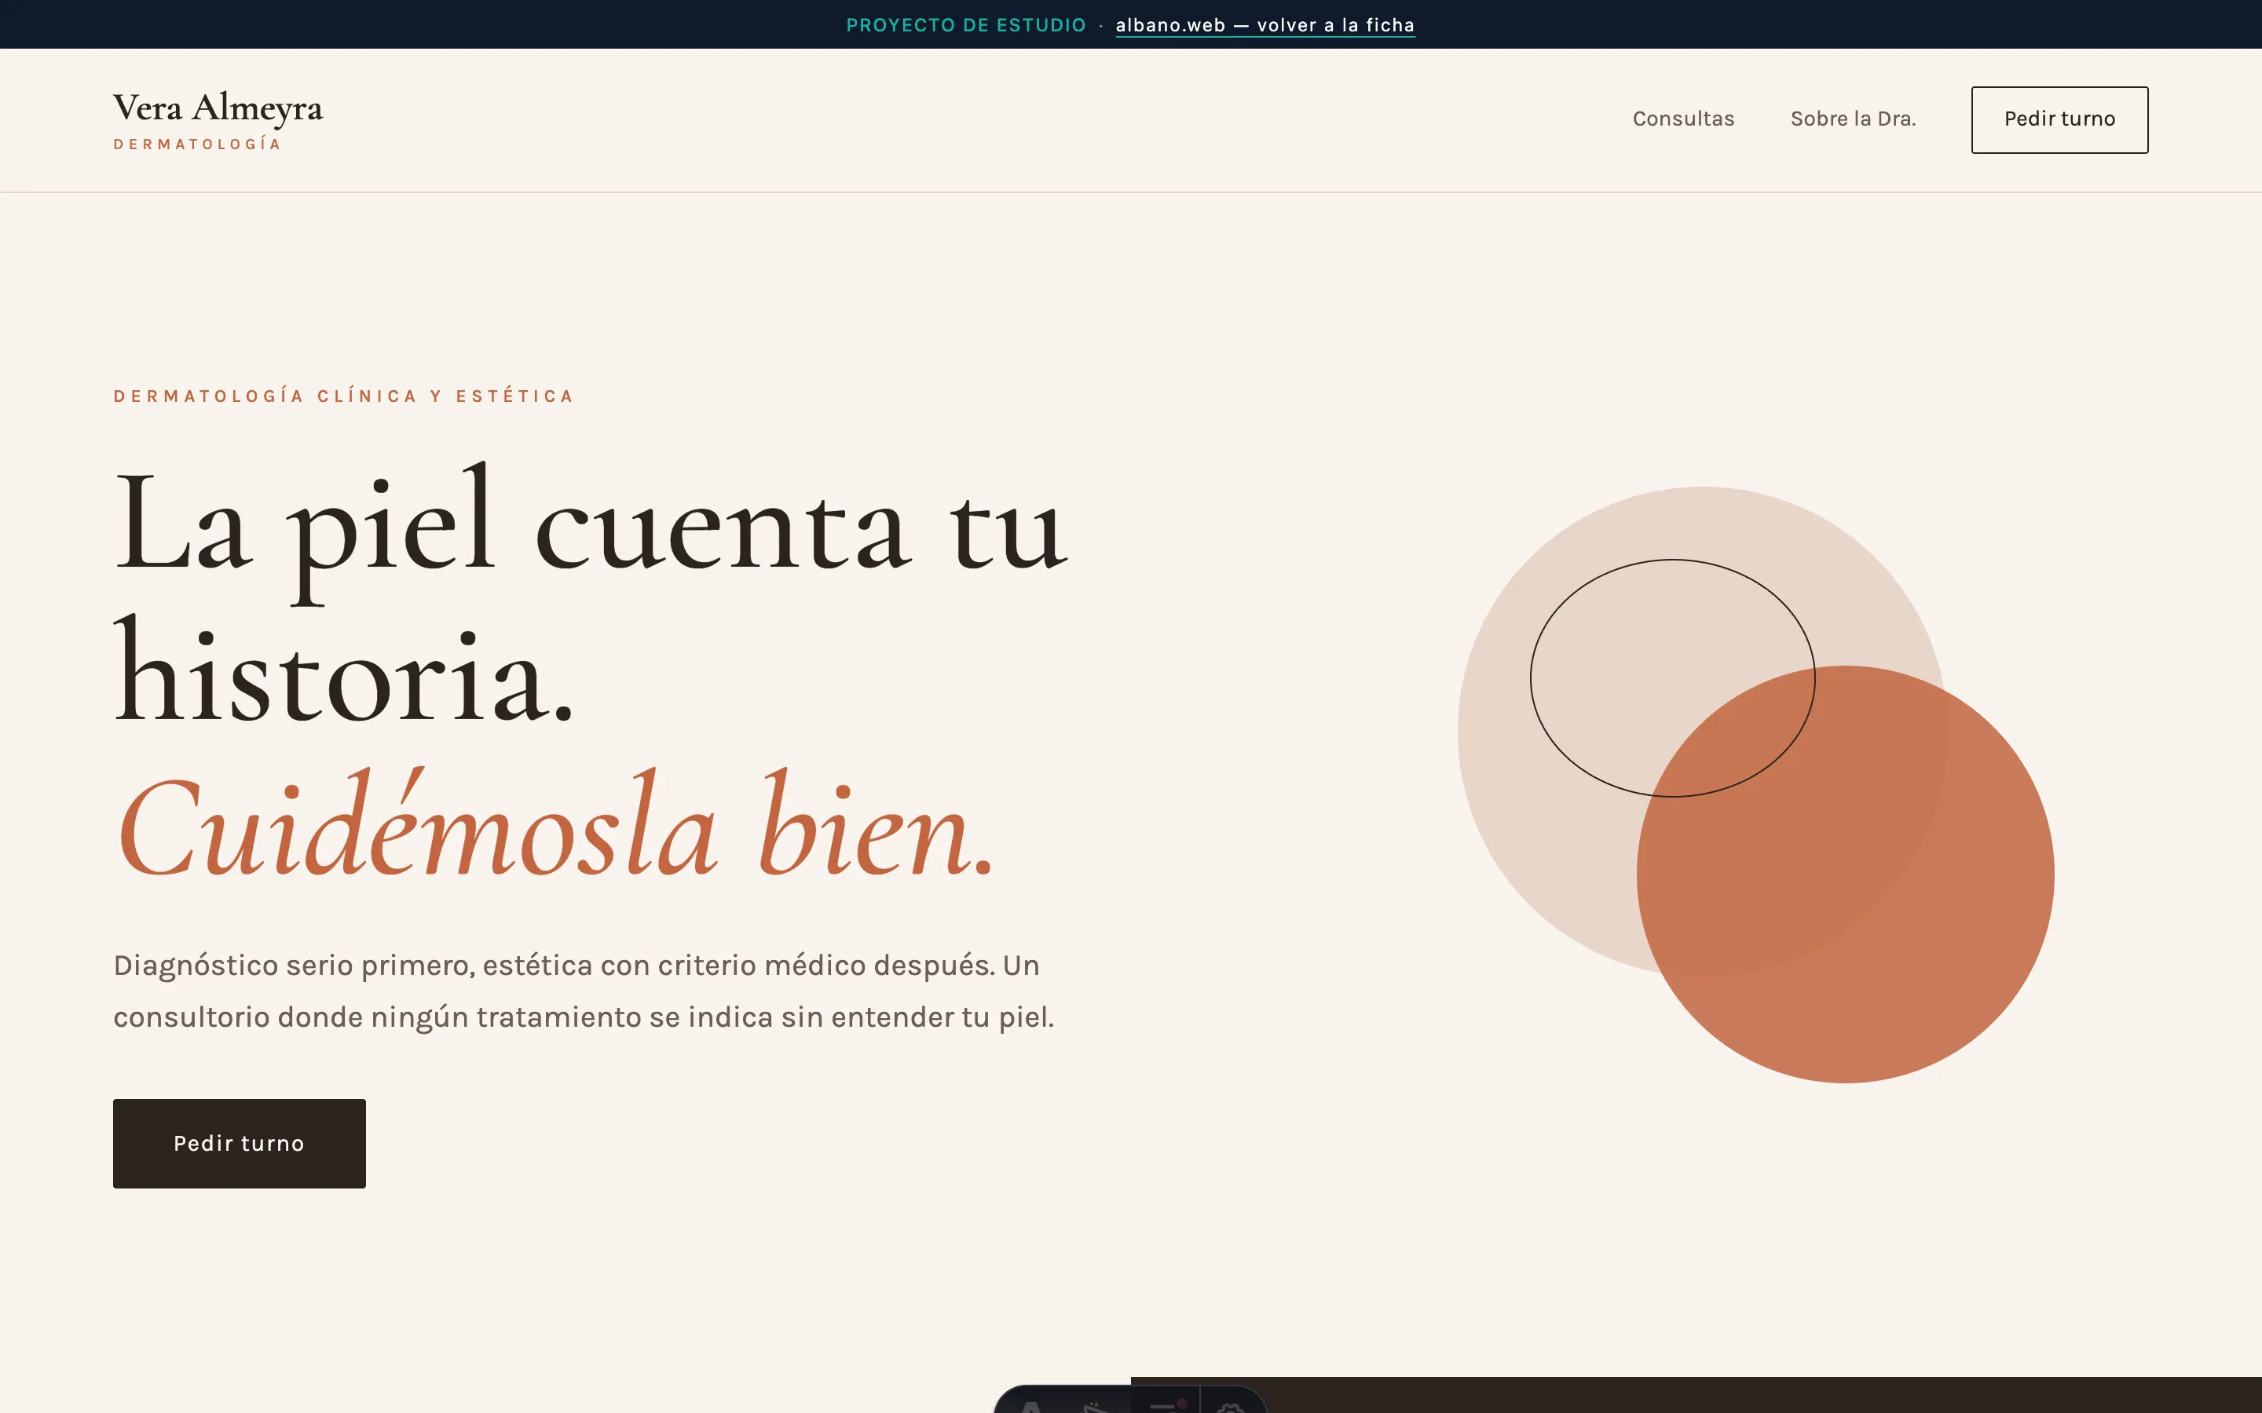Click the 'PROYECTO DE ESTUDIO' banner label
The height and width of the screenshot is (1413, 2262).
[965, 25]
